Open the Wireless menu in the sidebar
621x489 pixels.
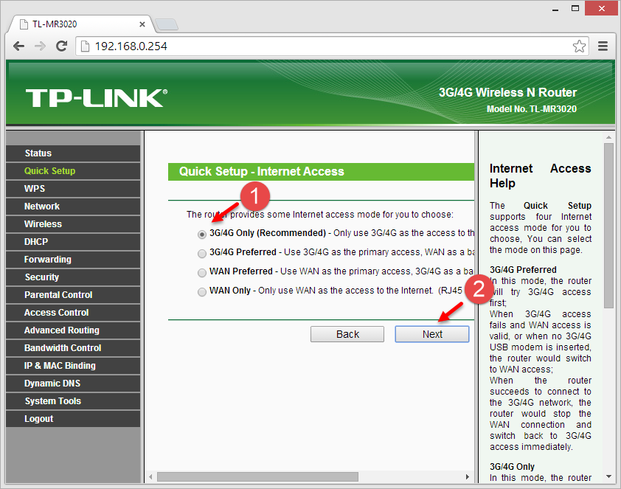43,224
